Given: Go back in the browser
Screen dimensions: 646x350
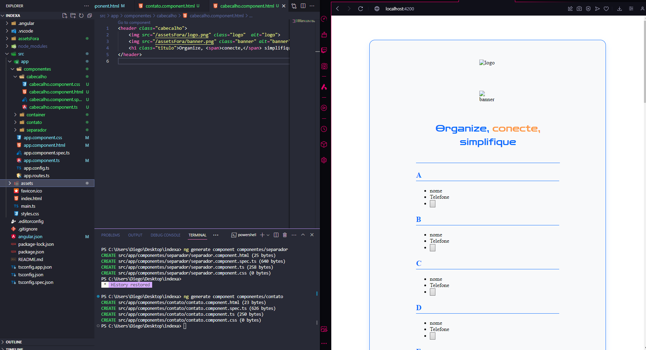Looking at the screenshot, I should [338, 9].
